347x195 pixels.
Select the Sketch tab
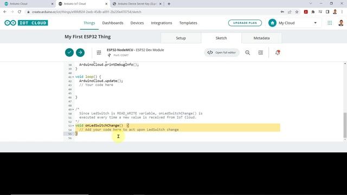[x=221, y=38]
